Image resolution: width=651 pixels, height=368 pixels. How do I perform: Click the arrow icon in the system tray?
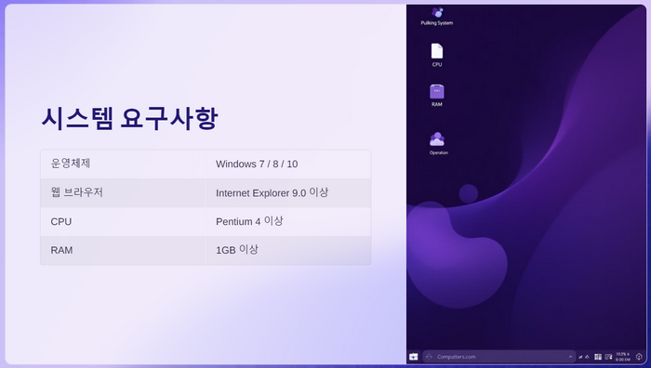click(x=580, y=357)
